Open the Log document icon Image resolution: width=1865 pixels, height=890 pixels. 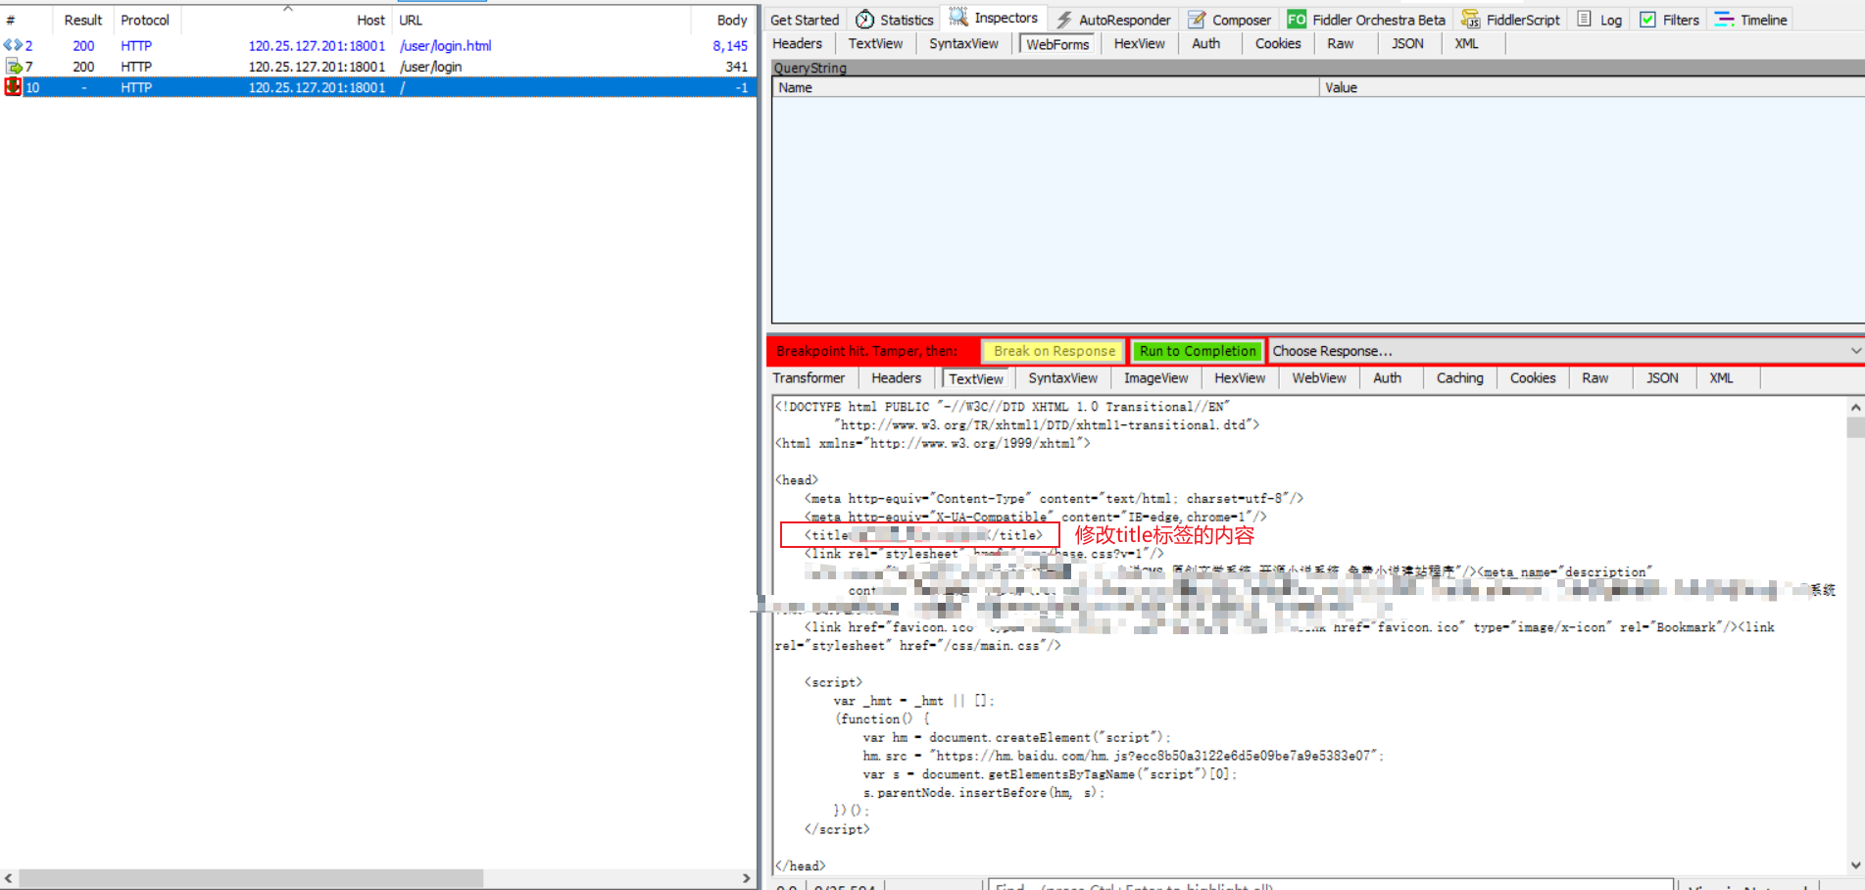(1584, 20)
